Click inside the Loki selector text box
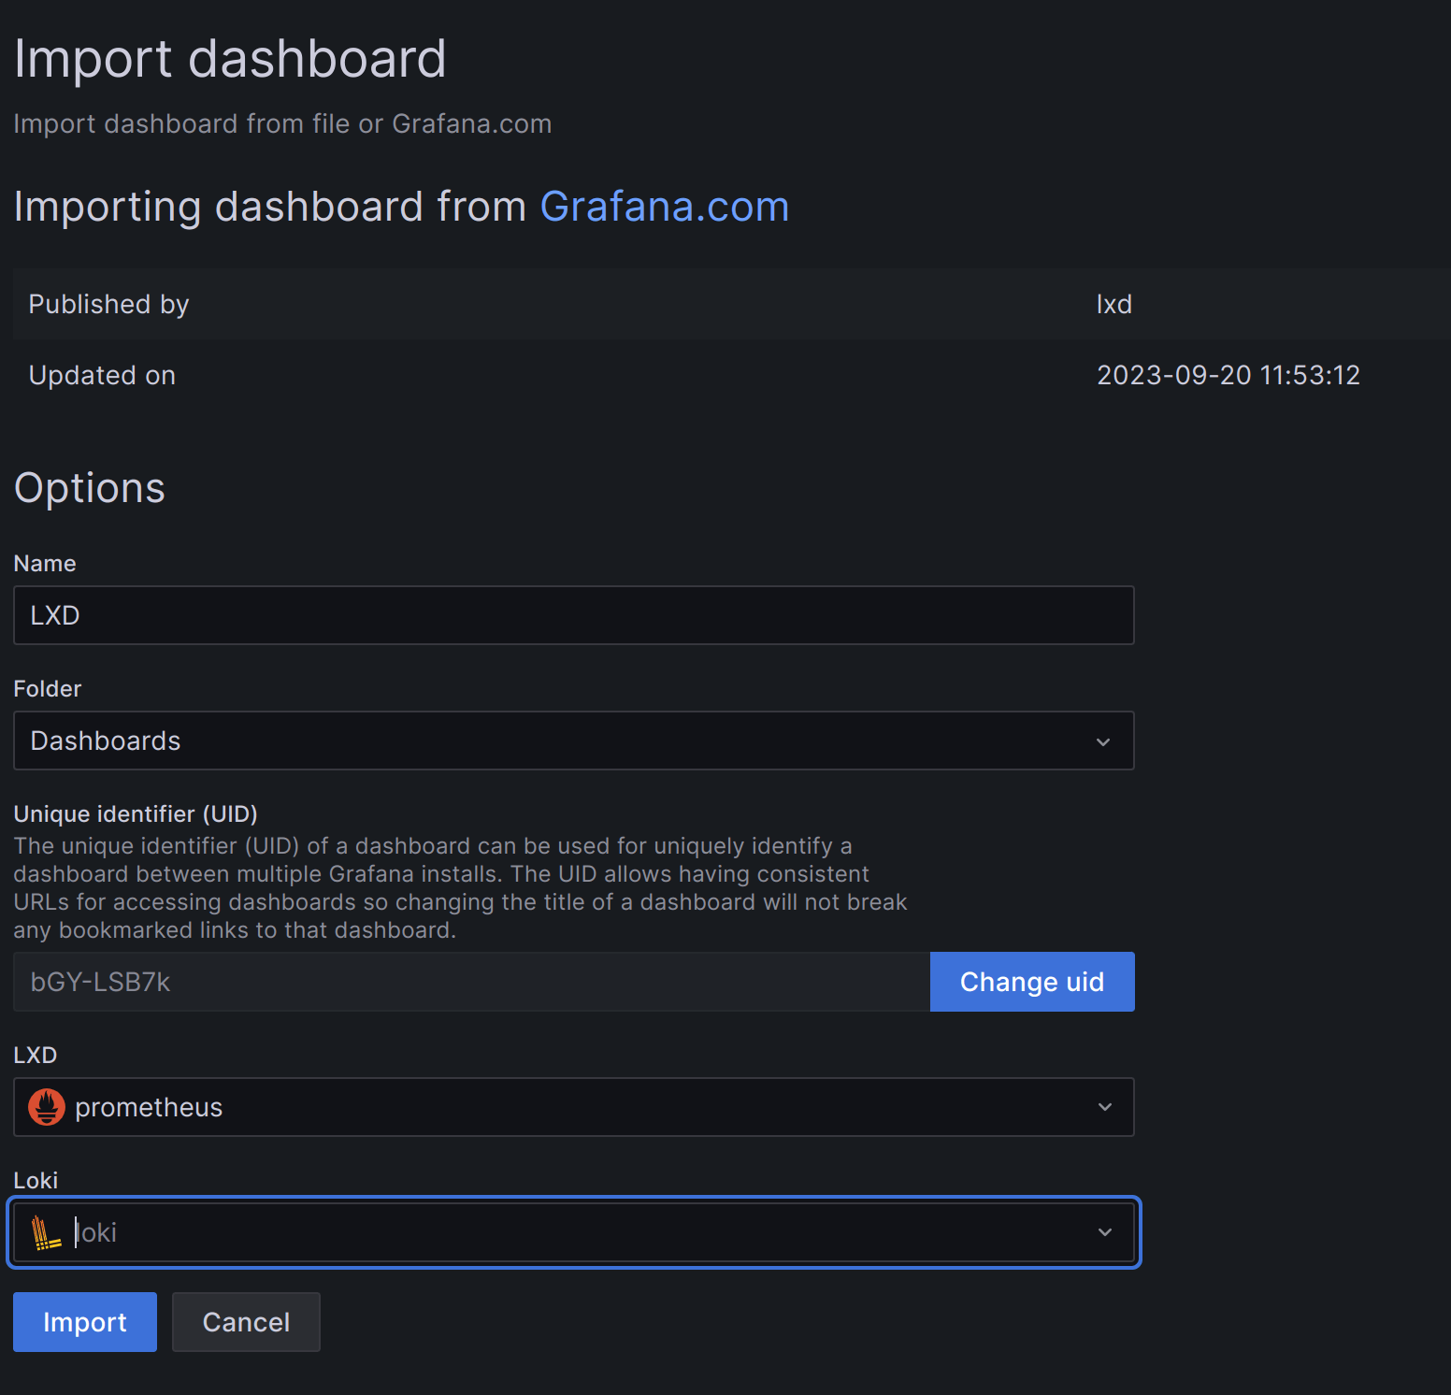Screen dimensions: 1451x1395 point(374,1232)
